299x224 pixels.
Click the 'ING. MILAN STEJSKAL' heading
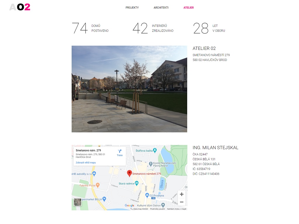215,148
